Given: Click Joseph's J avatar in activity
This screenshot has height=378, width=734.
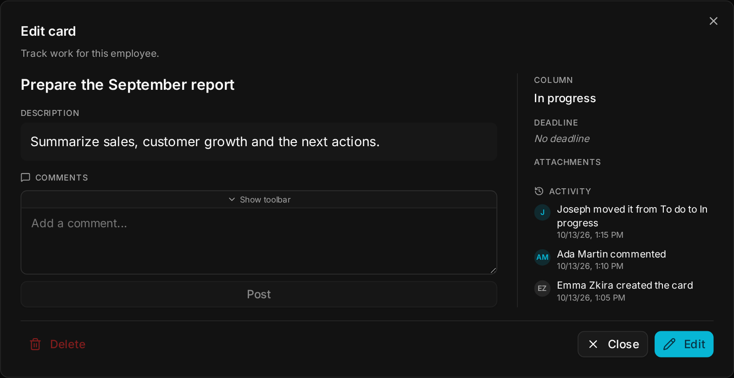Looking at the screenshot, I should (542, 212).
